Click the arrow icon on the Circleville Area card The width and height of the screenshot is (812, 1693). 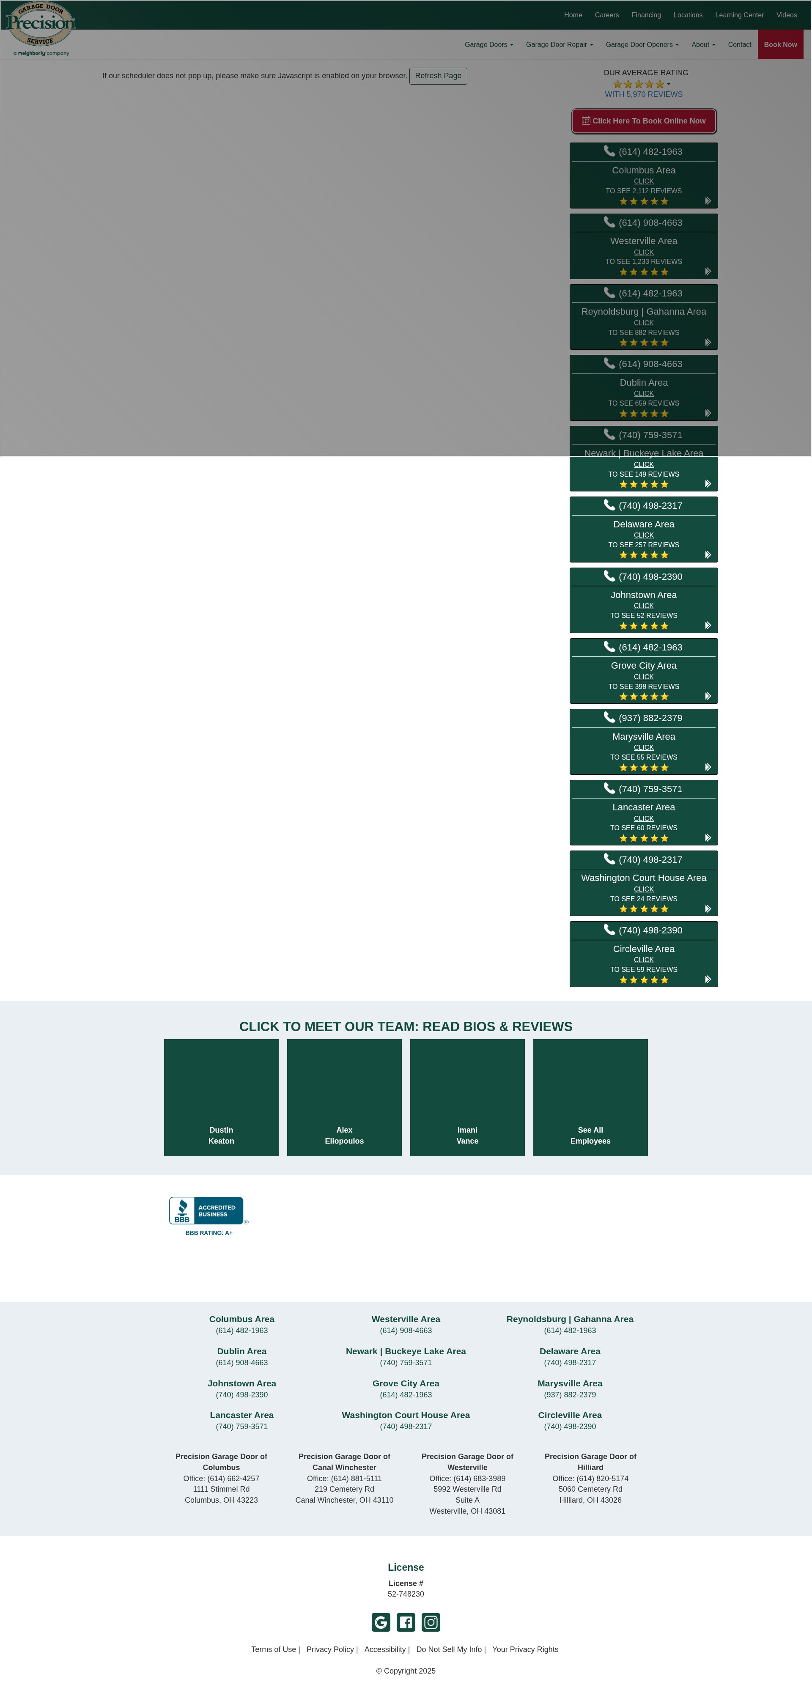coord(708,979)
